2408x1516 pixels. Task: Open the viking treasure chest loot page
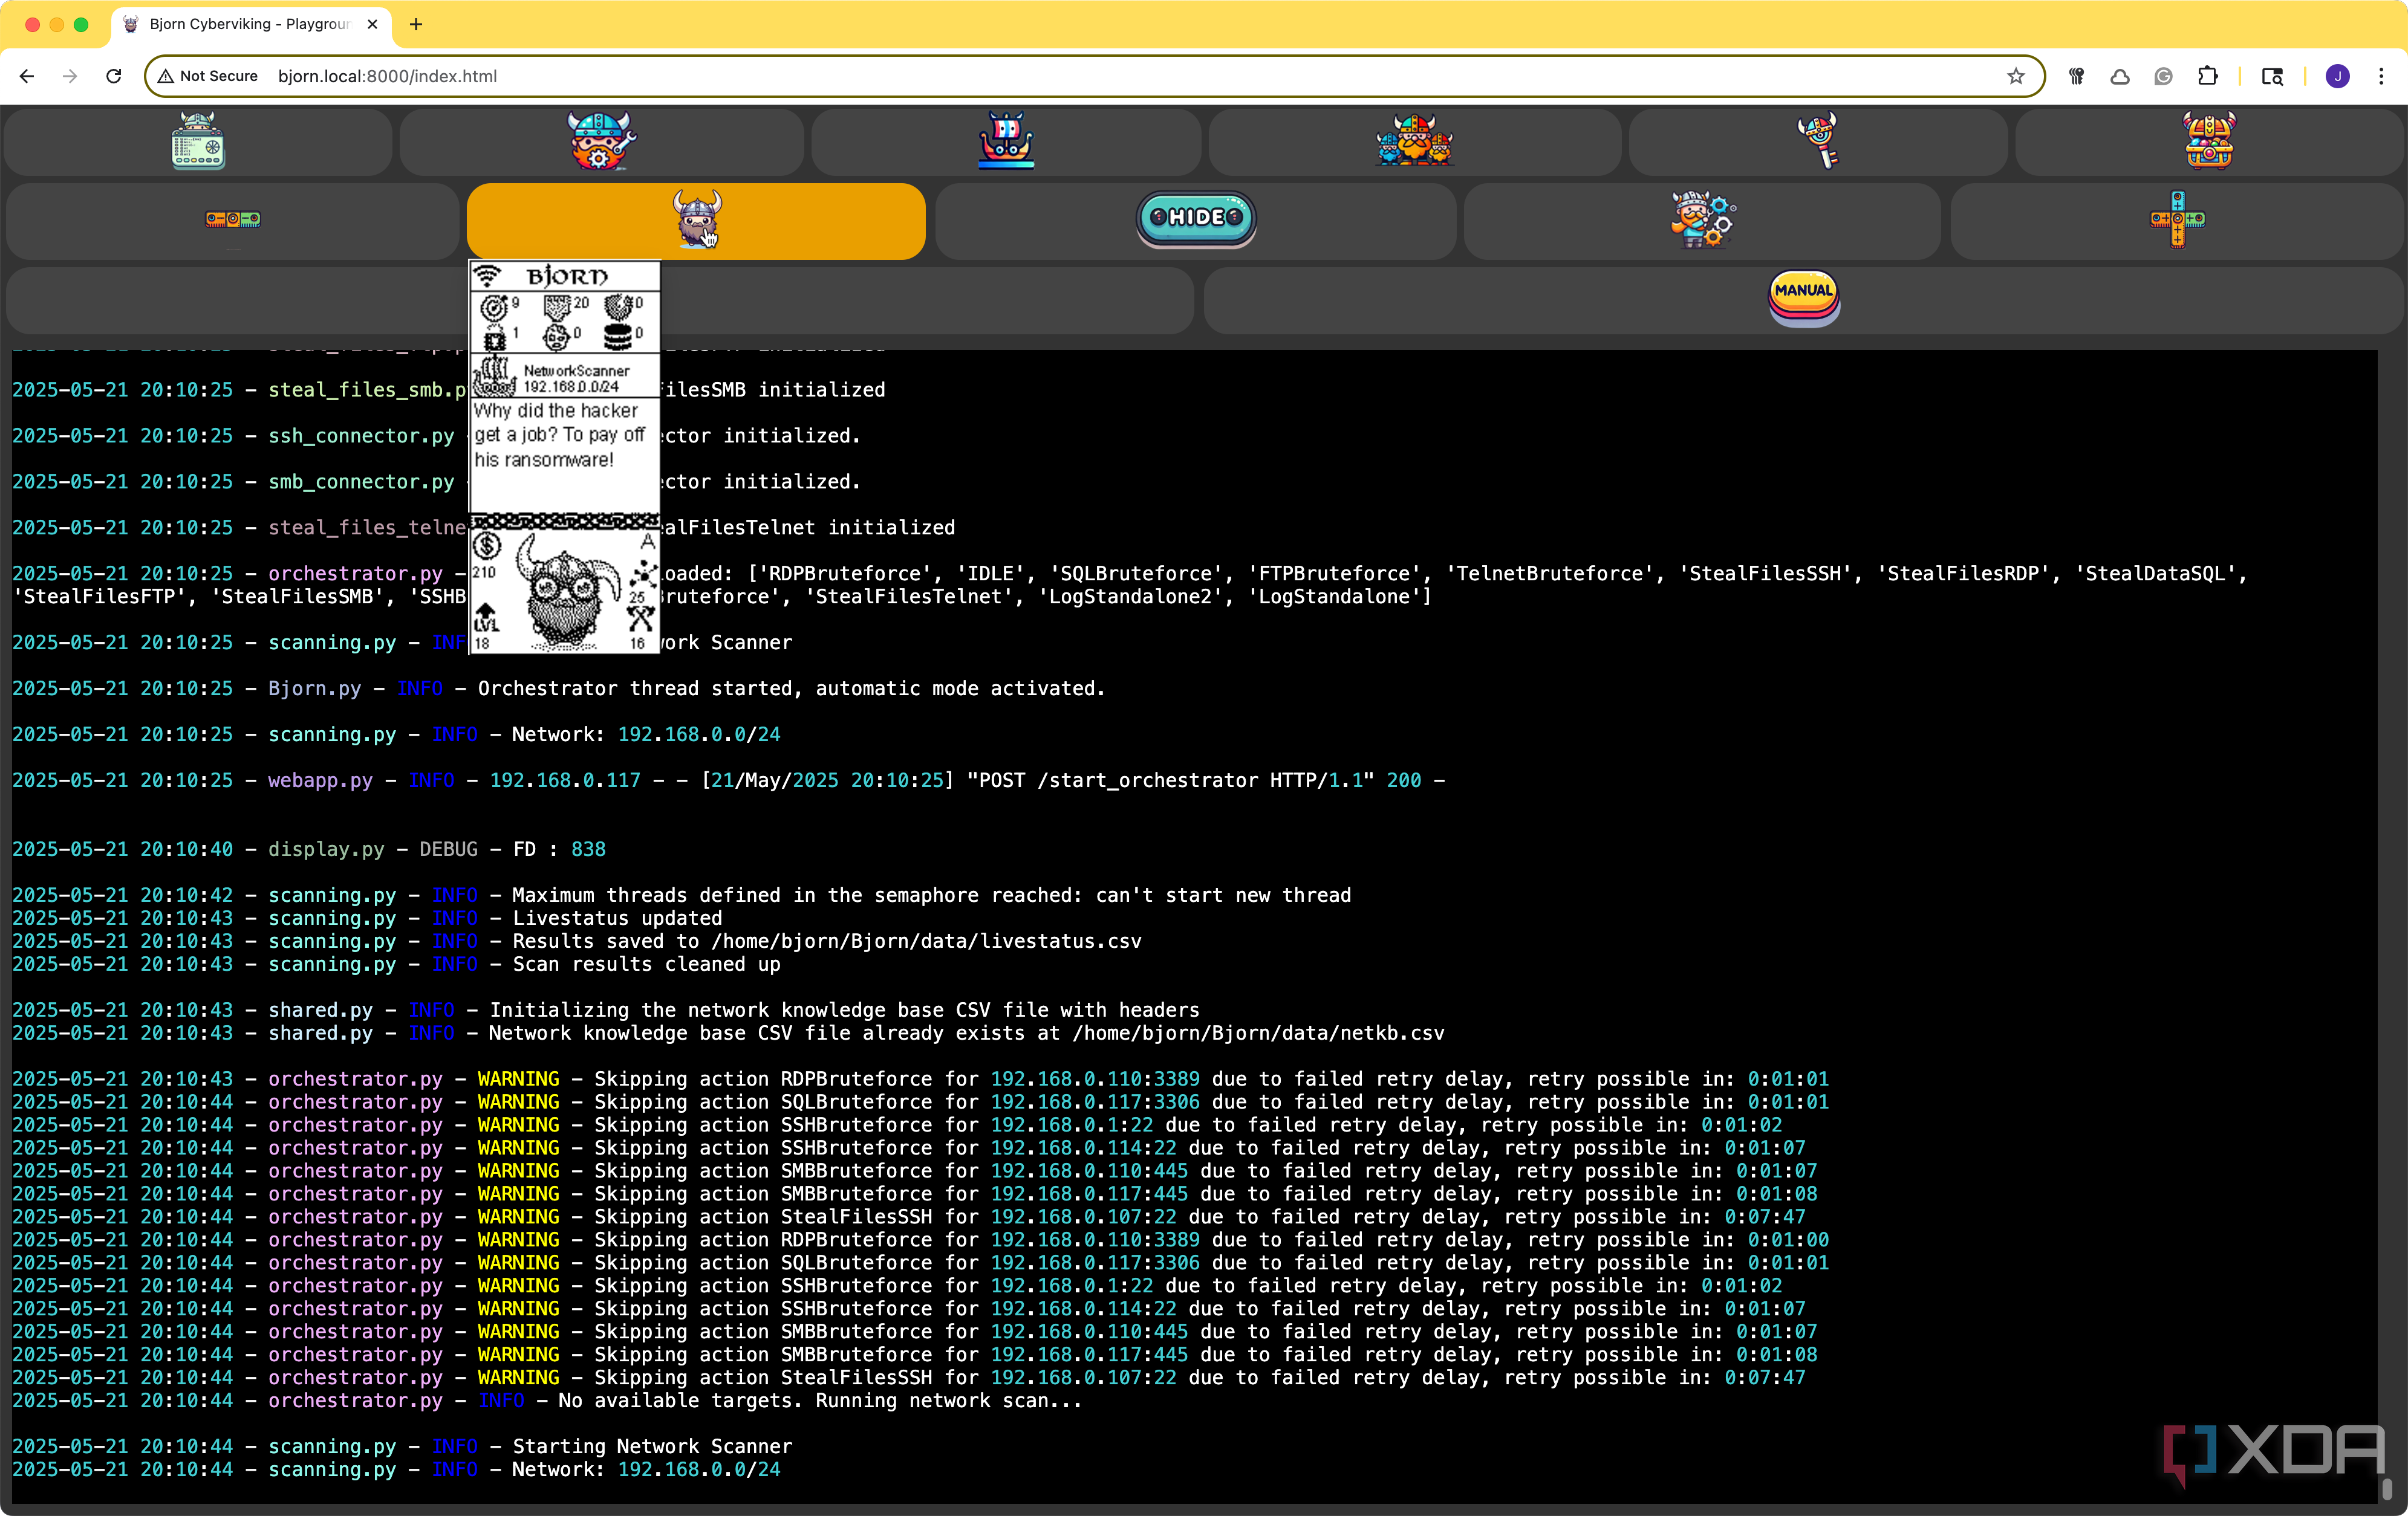(x=2209, y=140)
